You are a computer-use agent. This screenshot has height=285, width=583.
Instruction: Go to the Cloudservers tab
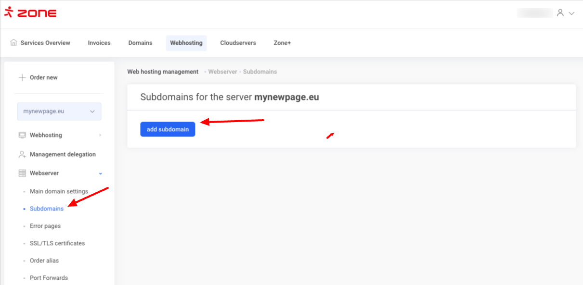click(238, 43)
